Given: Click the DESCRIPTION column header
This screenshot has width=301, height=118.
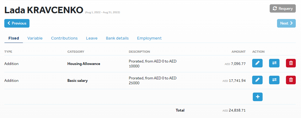Looking at the screenshot, I should point(139,52).
